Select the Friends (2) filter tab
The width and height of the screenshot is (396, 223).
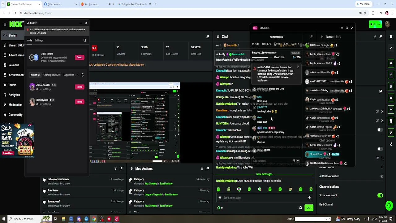click(35, 75)
